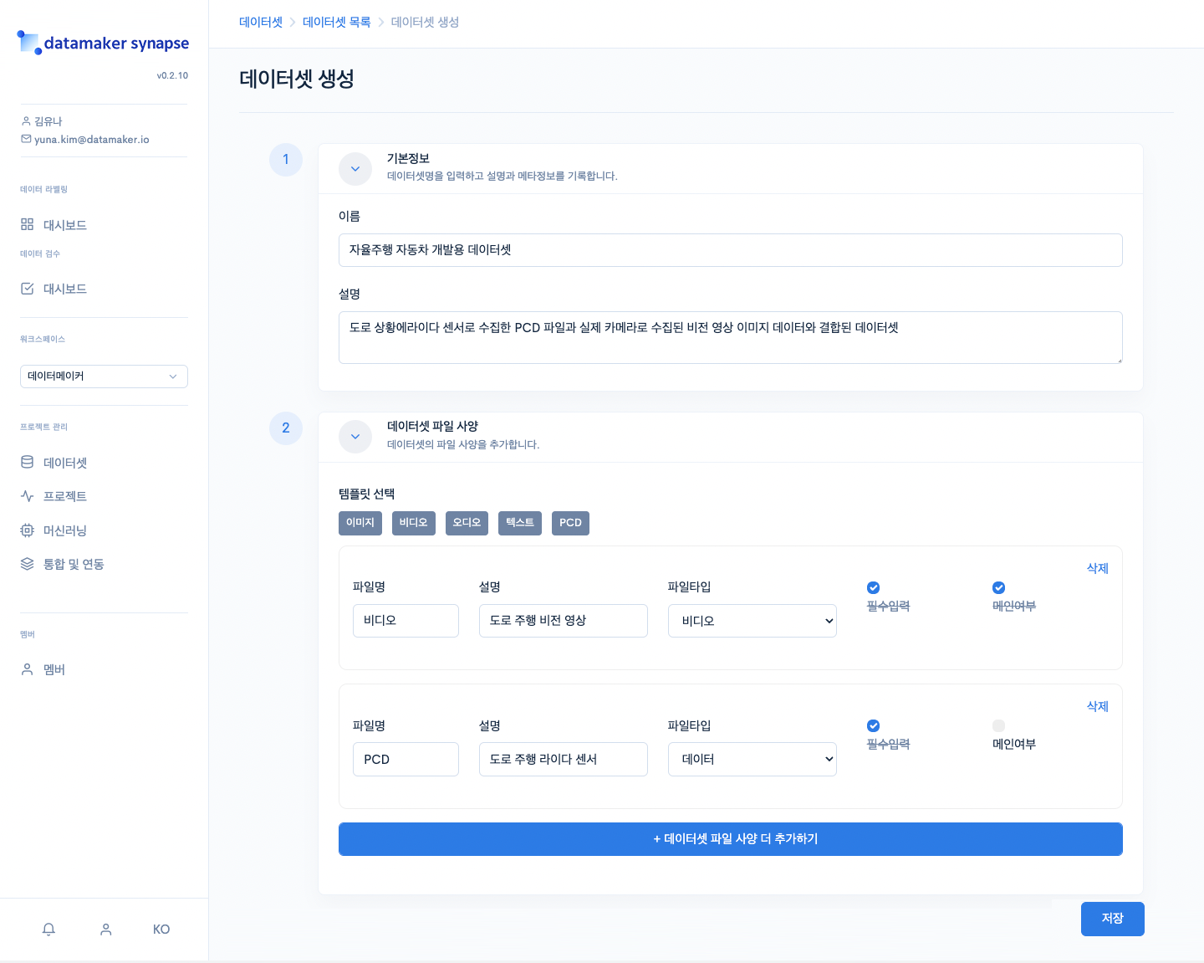Click the 이름 dataset name input field
Screen dimensions: 1204x963
click(x=730, y=250)
